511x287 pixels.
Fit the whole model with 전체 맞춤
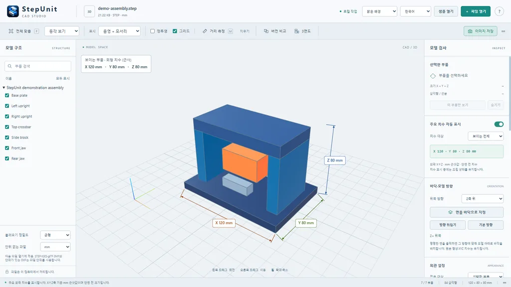point(23,31)
